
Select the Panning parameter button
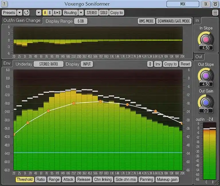tap(146, 179)
